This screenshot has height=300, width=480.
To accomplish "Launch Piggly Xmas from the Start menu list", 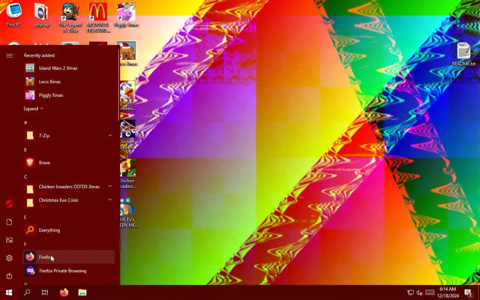I will 69,95.
